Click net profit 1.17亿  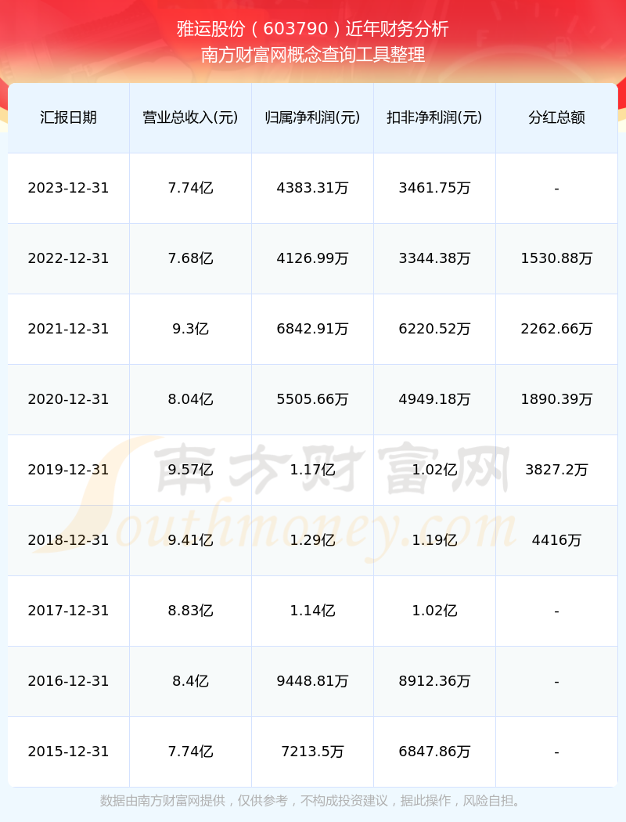[x=313, y=470]
